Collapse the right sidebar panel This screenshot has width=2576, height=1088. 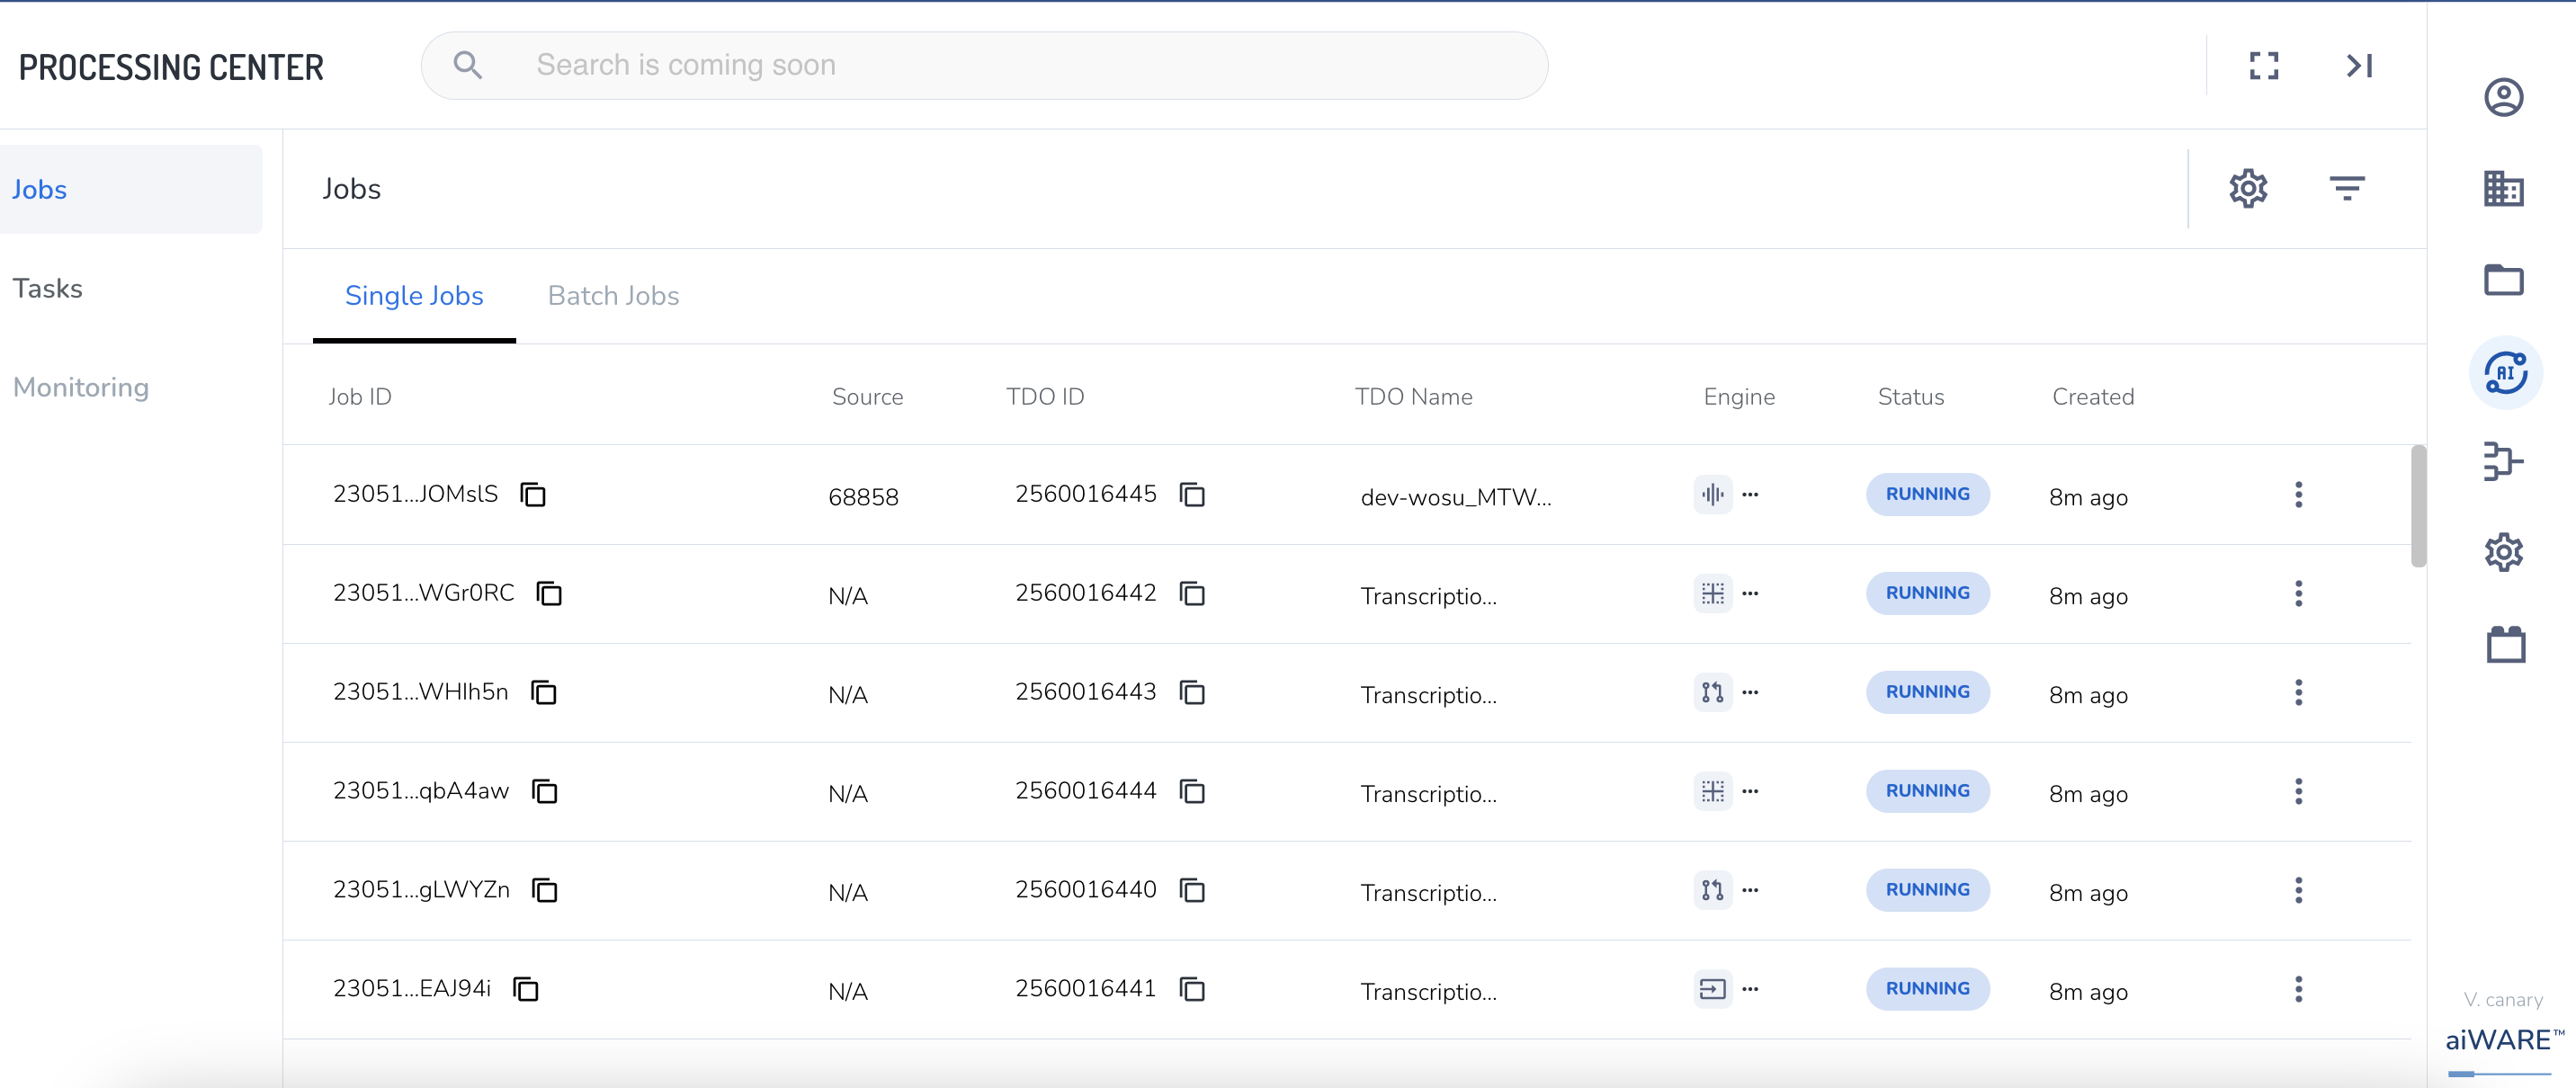[x=2359, y=66]
